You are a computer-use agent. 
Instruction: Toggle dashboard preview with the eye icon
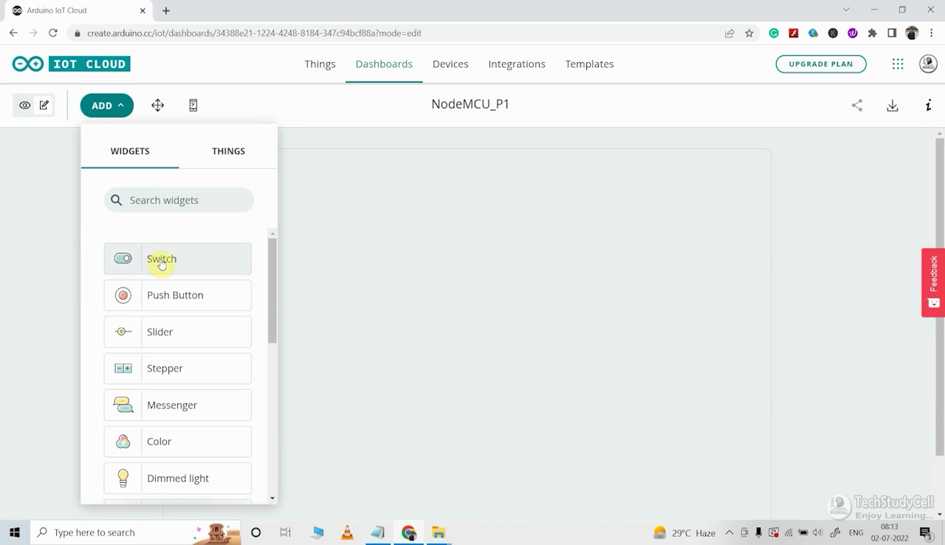coord(24,105)
